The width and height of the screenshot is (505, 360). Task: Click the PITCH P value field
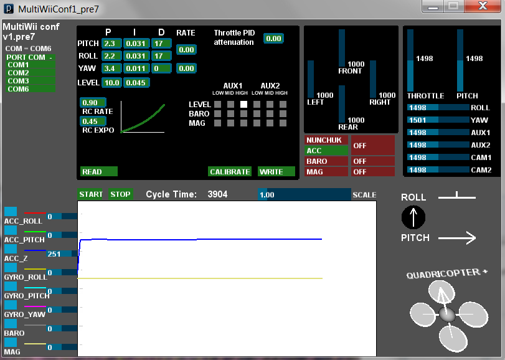click(111, 44)
